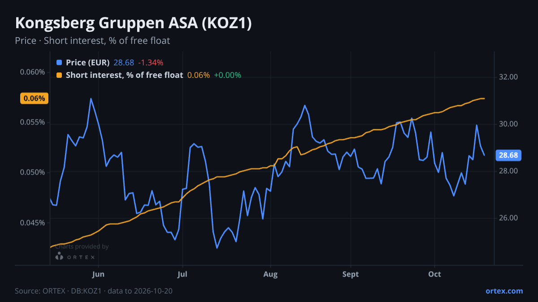Click the Jul x-axis label
Viewport: 538px width, 302px height.
(182, 274)
